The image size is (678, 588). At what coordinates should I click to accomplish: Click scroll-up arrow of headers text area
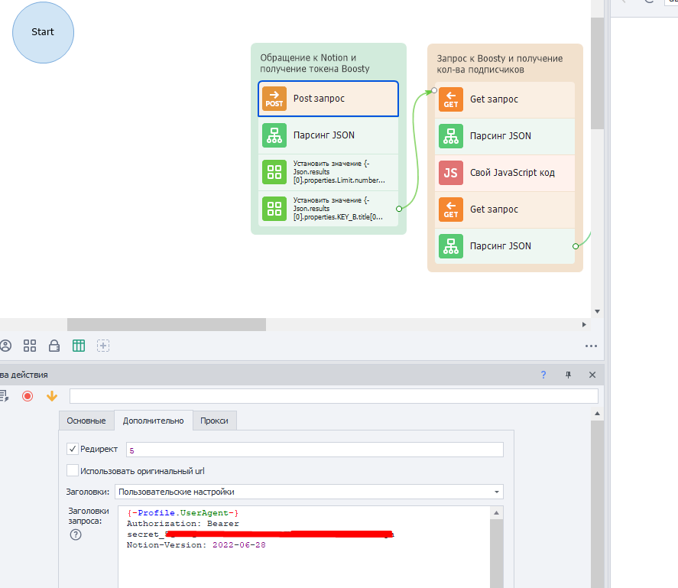coord(496,513)
